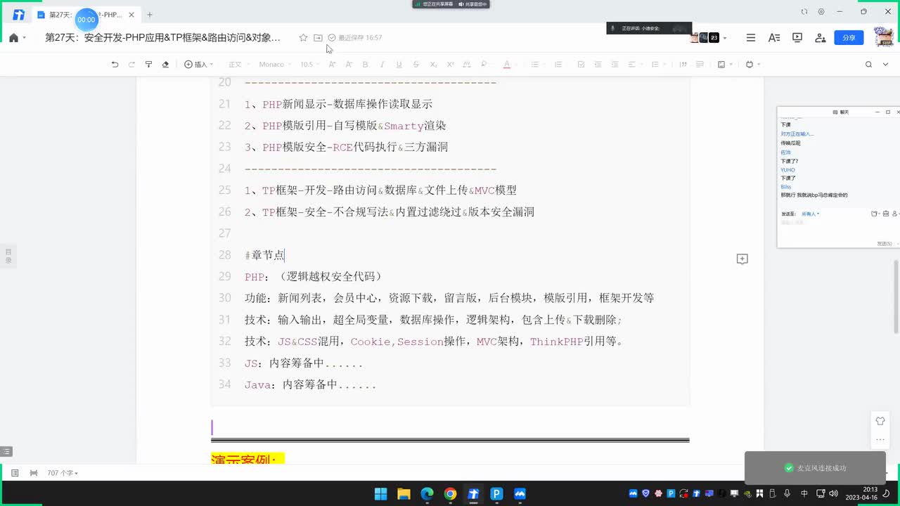This screenshot has height=506, width=900.
Task: Open the 目录 outline side tab
Action: (8, 256)
